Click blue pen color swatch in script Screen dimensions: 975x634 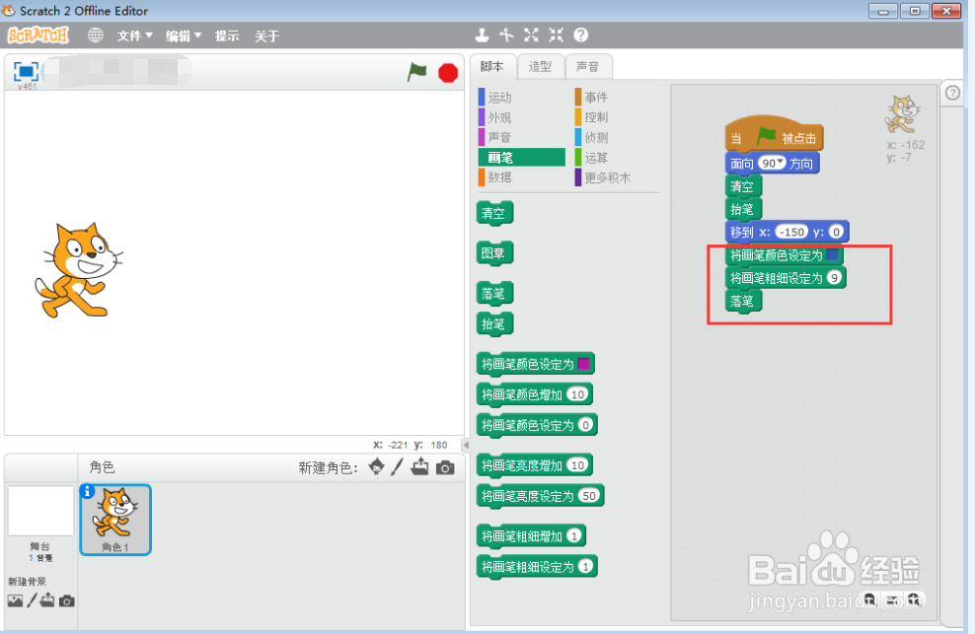(833, 254)
